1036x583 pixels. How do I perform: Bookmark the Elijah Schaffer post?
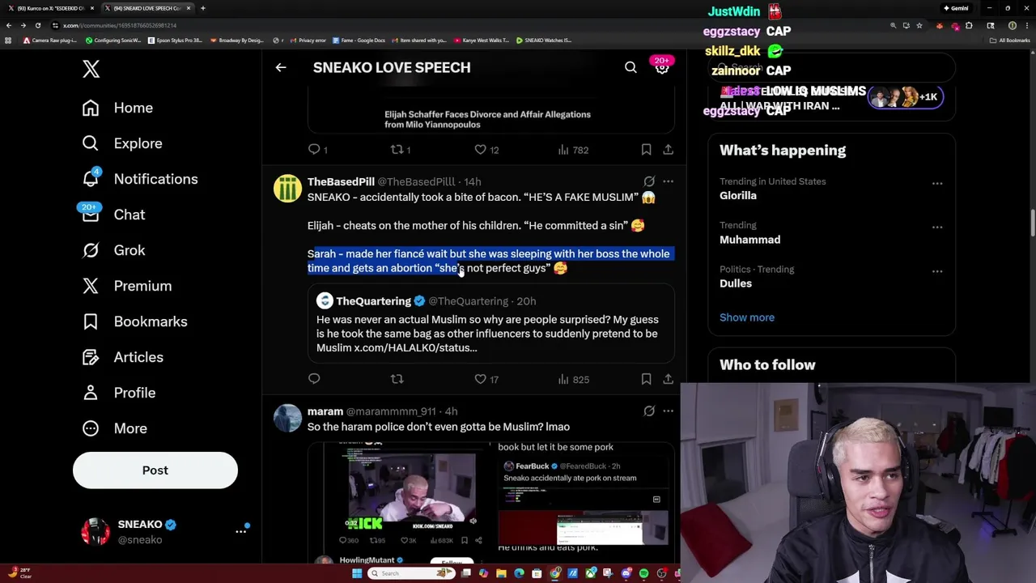pyautogui.click(x=646, y=150)
